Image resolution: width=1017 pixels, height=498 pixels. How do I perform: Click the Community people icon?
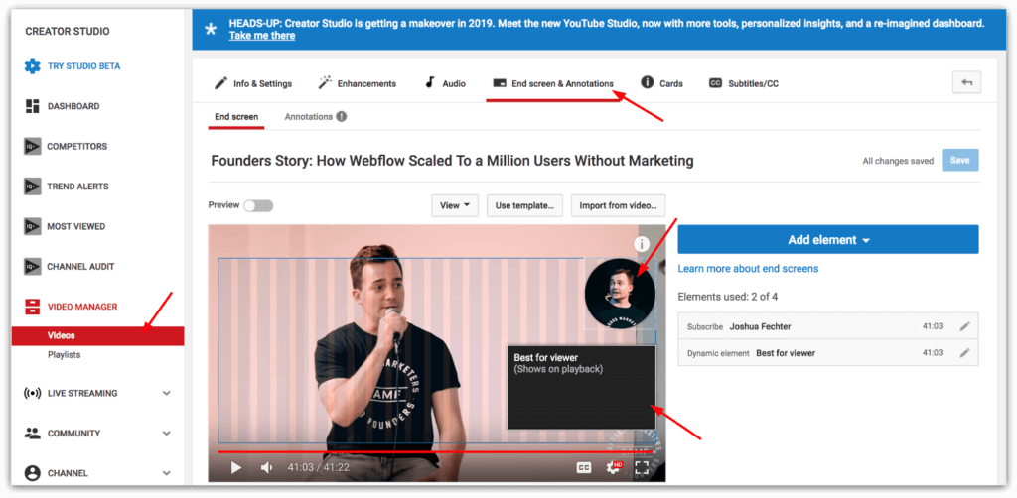point(33,434)
